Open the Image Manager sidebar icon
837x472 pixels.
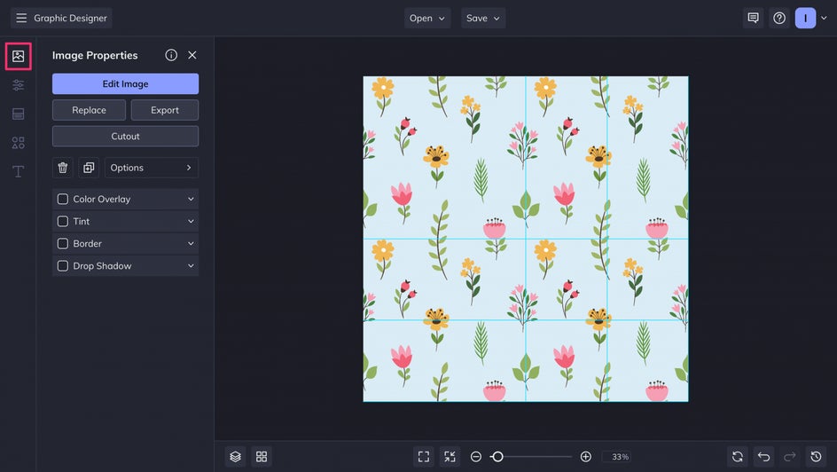[x=18, y=56]
